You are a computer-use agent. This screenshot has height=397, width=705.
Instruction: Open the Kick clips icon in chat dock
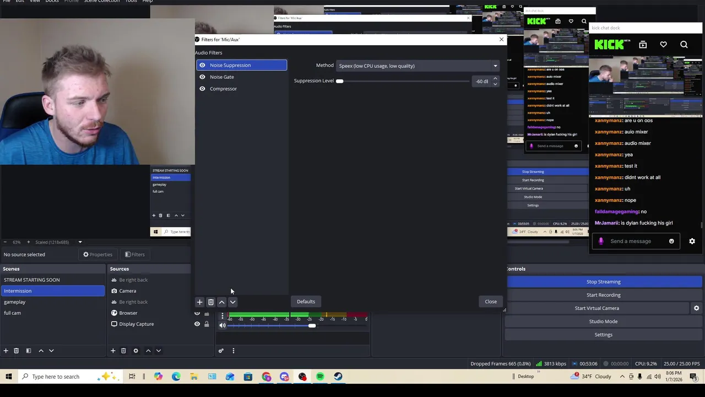643,45
